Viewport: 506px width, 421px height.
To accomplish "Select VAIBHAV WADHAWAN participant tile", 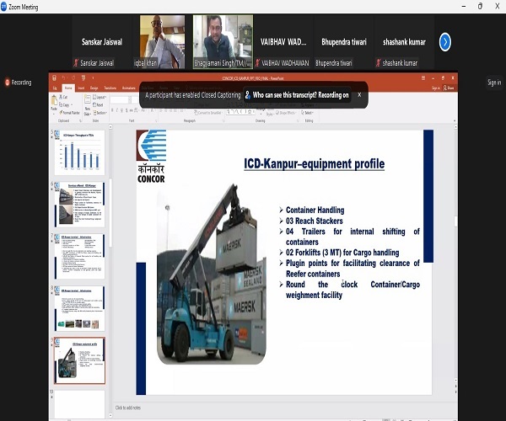I will [x=283, y=42].
